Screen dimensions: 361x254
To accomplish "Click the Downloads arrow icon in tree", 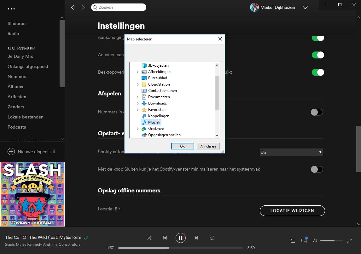I will (x=144, y=103).
